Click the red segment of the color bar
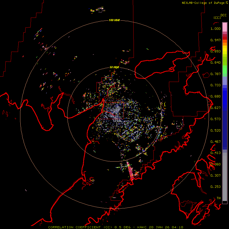Screen dimensions: 229x229 click(225, 38)
